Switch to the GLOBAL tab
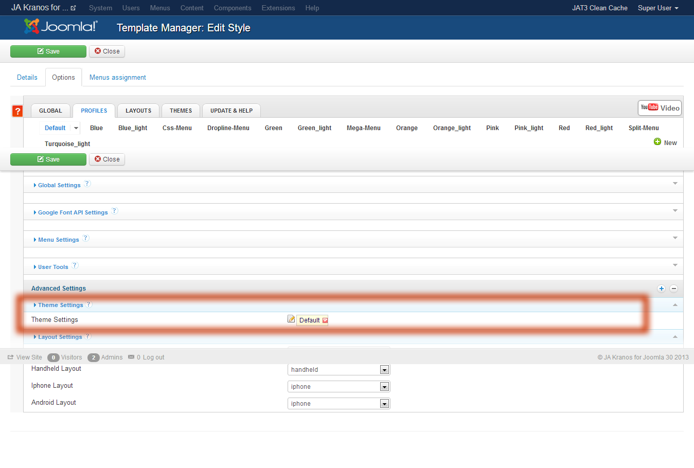The image size is (694, 468). (x=50, y=111)
